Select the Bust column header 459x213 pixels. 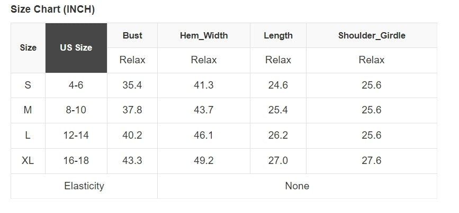(x=132, y=35)
